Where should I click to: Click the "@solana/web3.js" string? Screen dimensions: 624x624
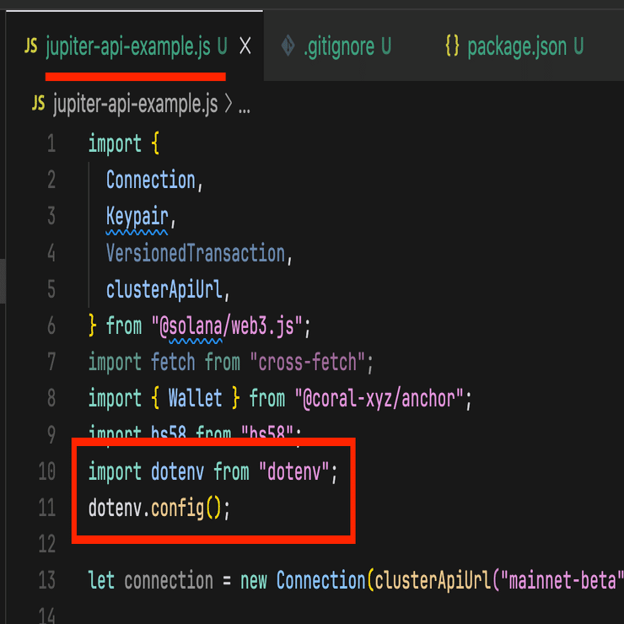[x=227, y=326]
